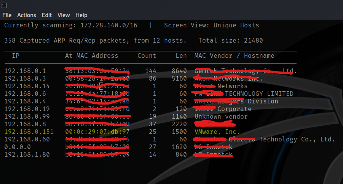This screenshot has height=184, width=343.
Task: Click the IP address 192.168.0.99
Action: 27,116
